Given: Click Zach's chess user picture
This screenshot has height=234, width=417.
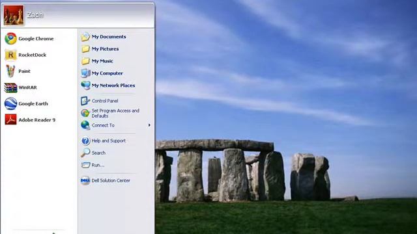Looking at the screenshot, I should coord(14,15).
